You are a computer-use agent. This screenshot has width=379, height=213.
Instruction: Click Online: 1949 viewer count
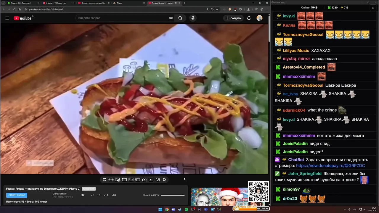tap(309, 8)
